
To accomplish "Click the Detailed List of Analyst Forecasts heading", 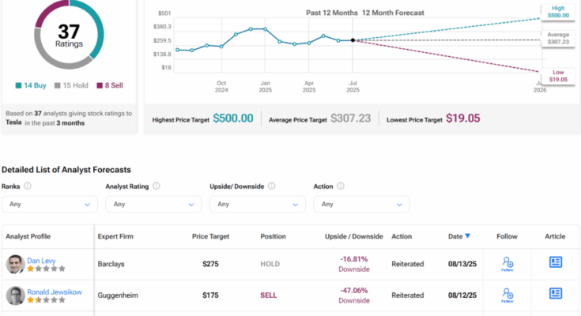I will coord(66,170).
